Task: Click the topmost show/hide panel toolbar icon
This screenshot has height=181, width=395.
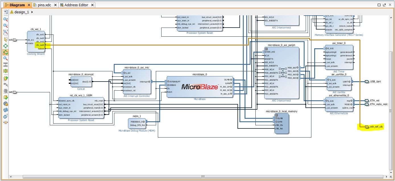Action: point(5,12)
